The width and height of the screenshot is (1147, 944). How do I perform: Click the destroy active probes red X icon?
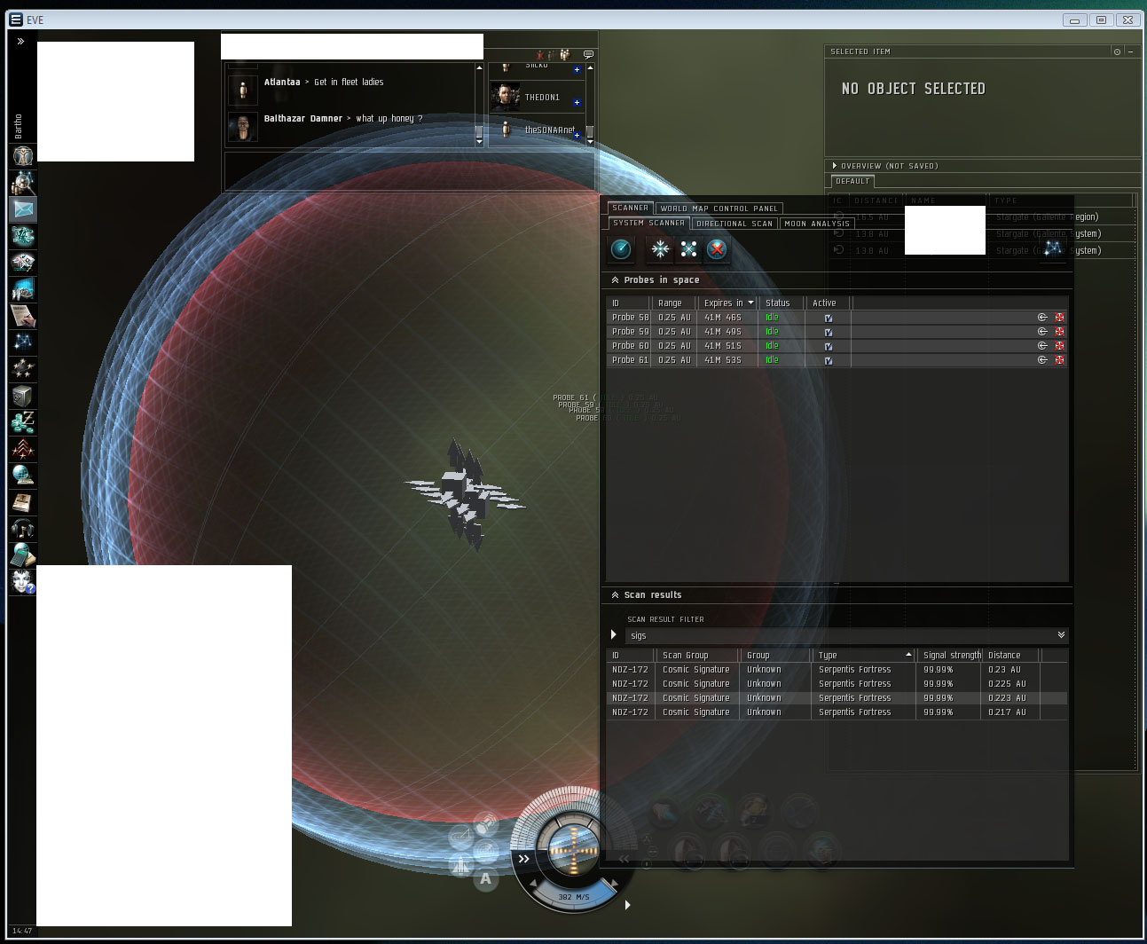(x=717, y=249)
